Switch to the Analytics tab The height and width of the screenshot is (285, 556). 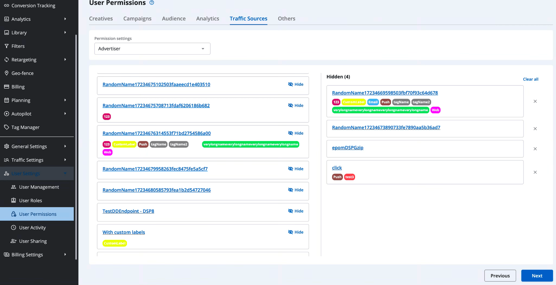tap(208, 18)
